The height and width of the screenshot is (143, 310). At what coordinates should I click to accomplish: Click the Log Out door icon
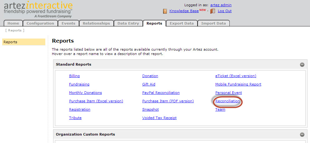(212, 11)
